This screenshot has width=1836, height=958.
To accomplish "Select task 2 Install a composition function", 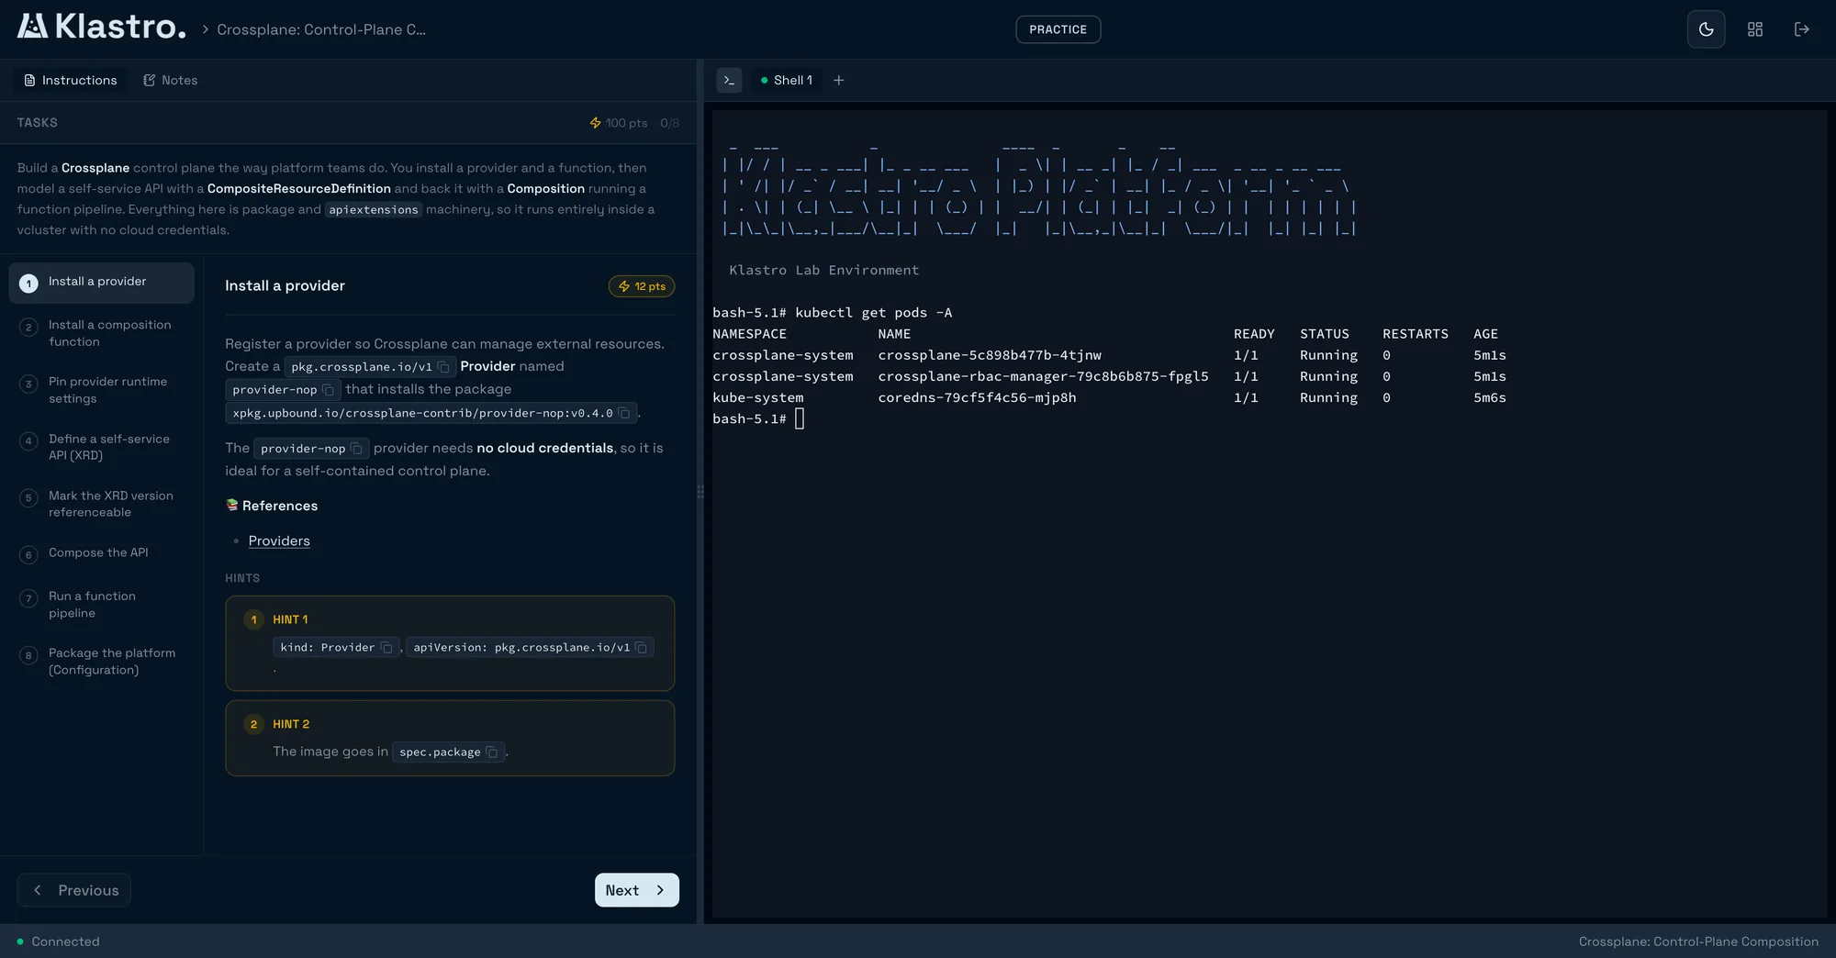I will point(102,333).
